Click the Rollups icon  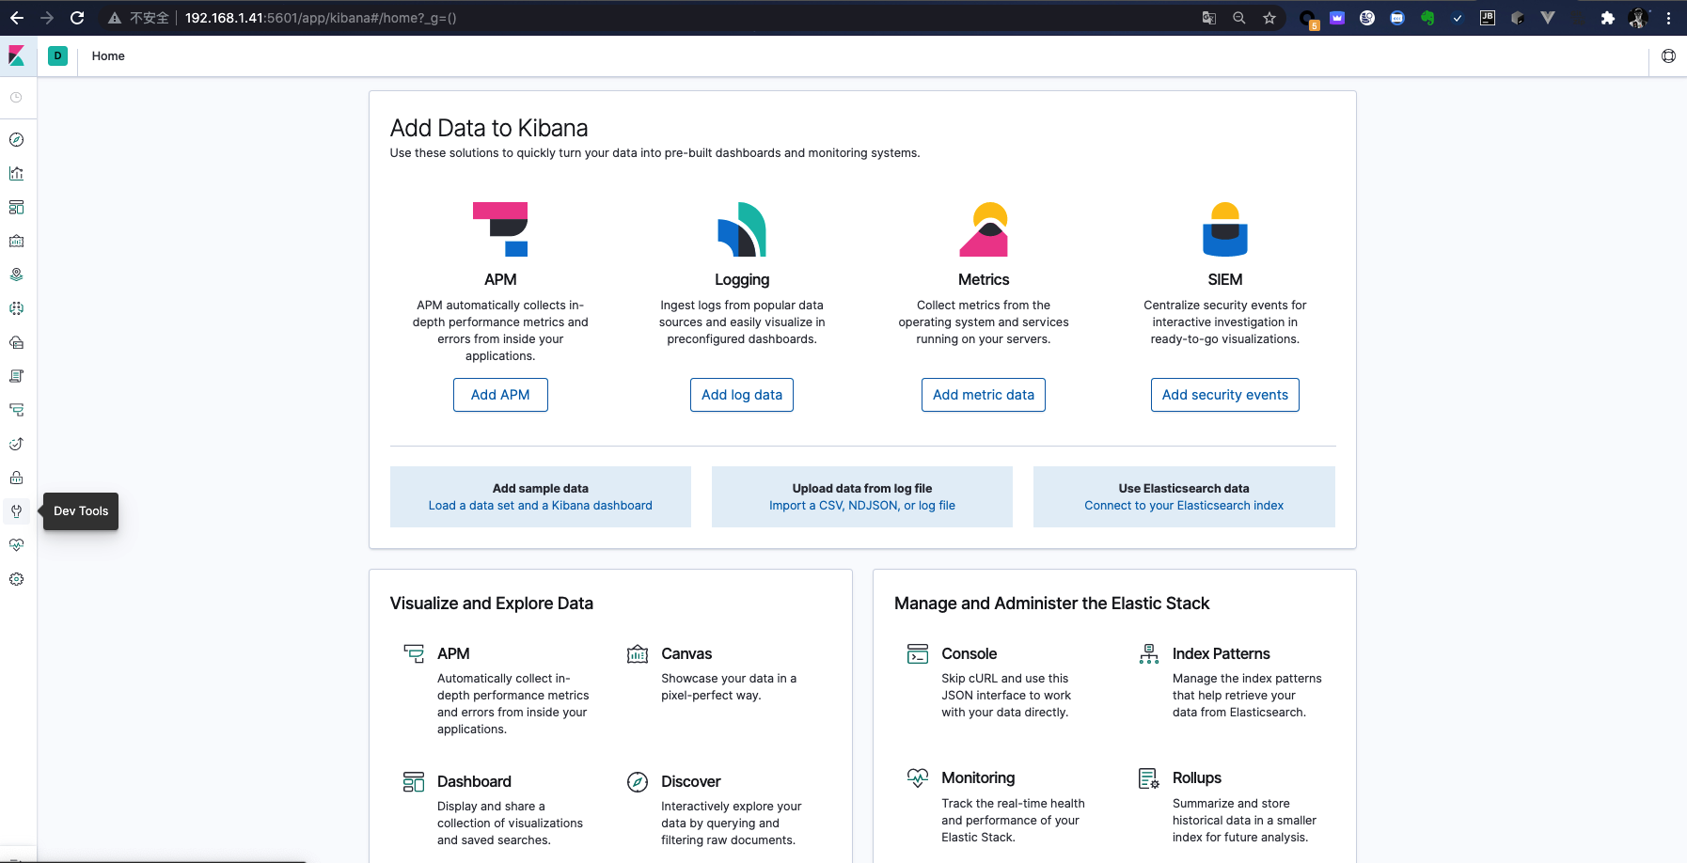pyautogui.click(x=1149, y=778)
